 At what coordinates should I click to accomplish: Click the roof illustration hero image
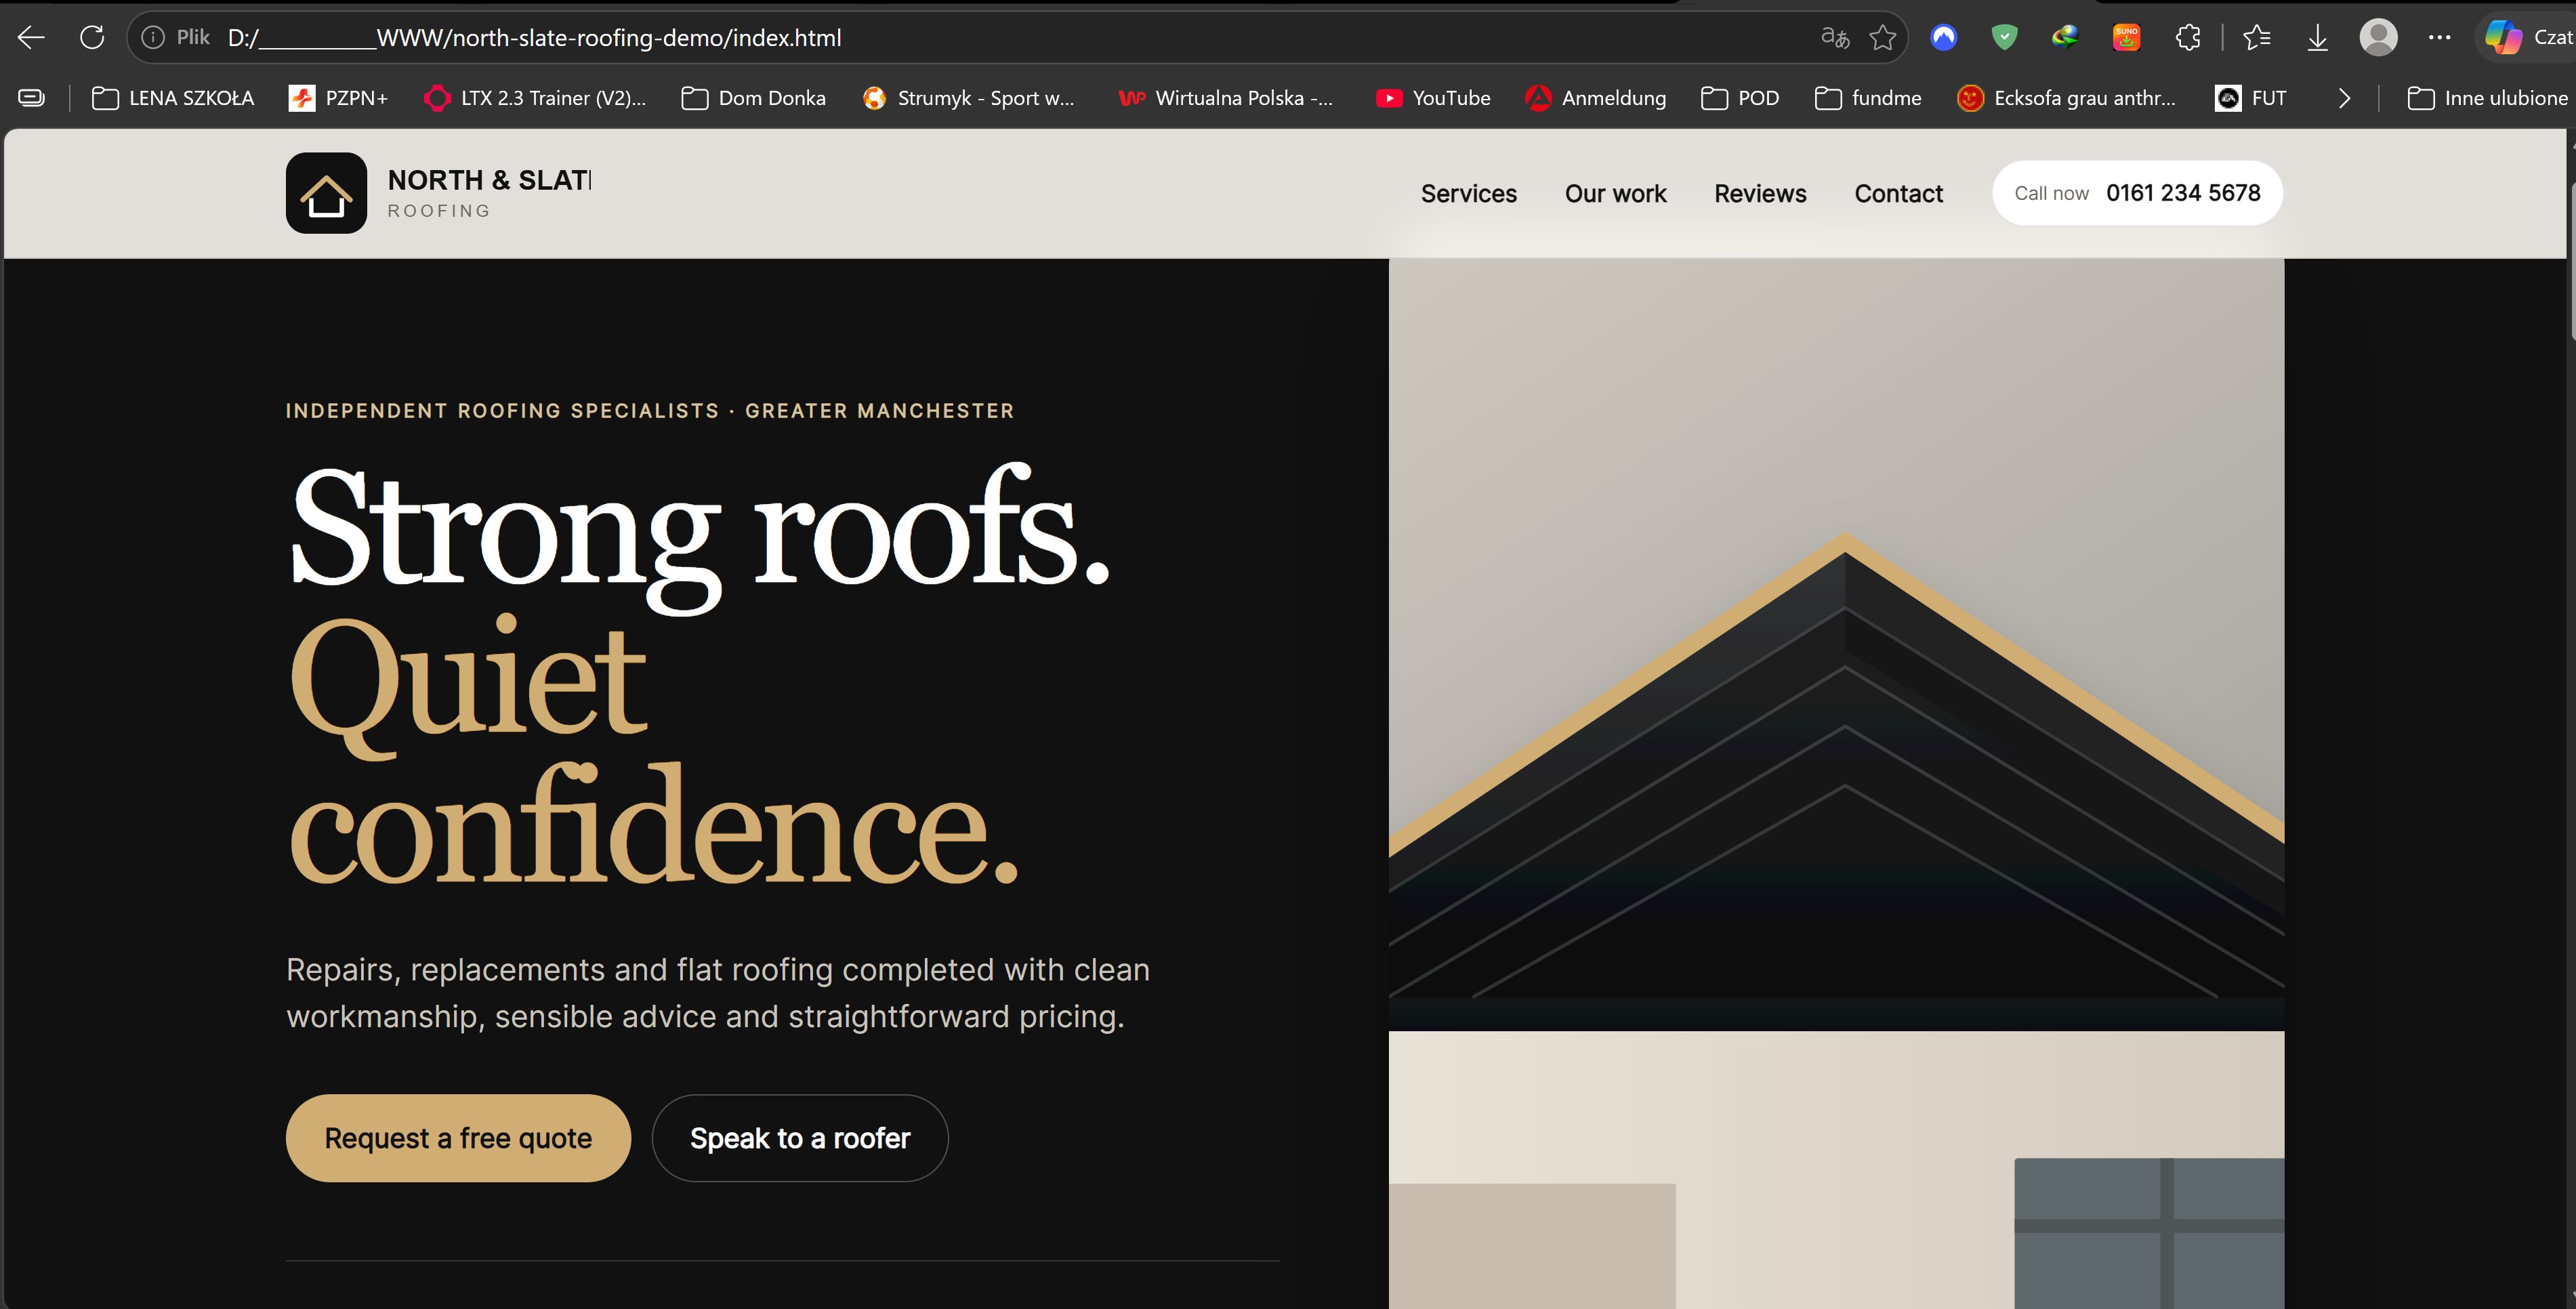(x=1836, y=783)
